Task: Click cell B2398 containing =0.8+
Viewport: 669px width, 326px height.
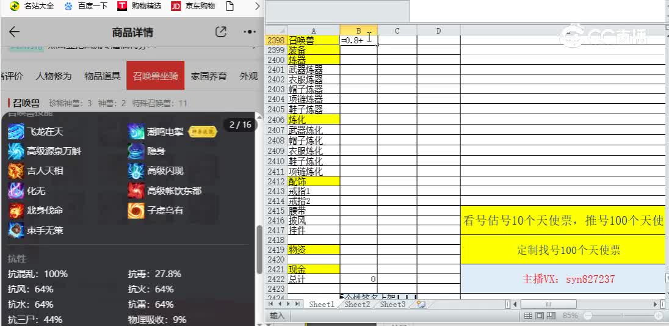Action: (358, 40)
